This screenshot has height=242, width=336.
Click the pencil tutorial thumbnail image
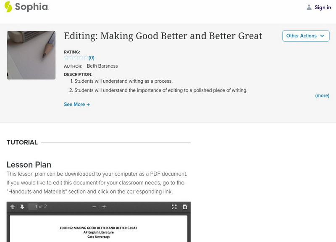tap(31, 55)
